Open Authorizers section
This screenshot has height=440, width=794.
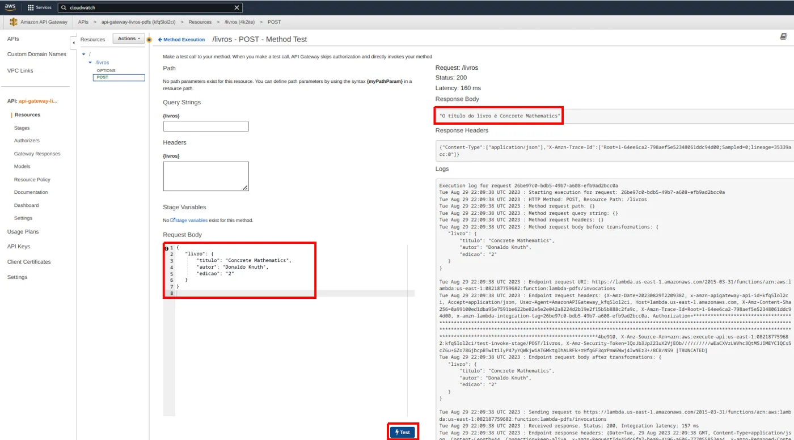pos(27,141)
